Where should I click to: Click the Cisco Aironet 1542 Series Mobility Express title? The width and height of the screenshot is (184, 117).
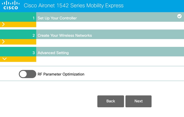click(x=74, y=6)
